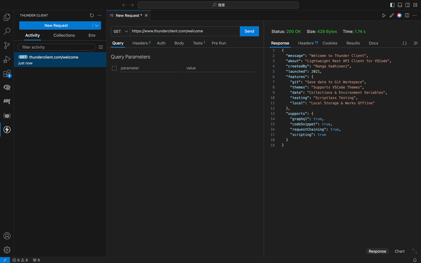Screen dimensions: 421x263
Task: Close the New Request editor tab
Action: coord(146,15)
